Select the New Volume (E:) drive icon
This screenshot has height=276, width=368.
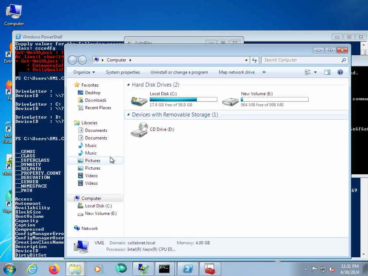[x=230, y=101]
